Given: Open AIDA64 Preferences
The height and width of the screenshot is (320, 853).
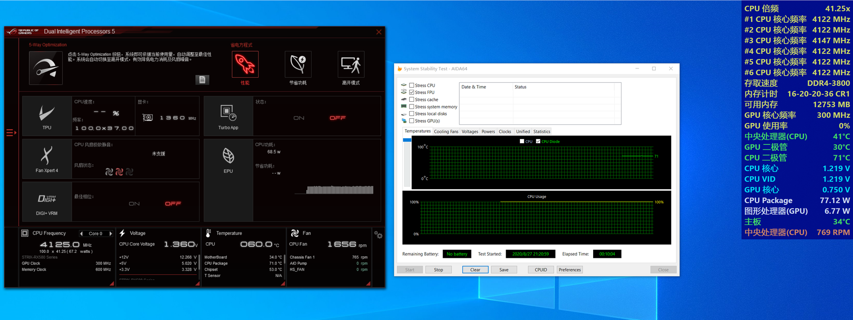Looking at the screenshot, I should pos(570,270).
